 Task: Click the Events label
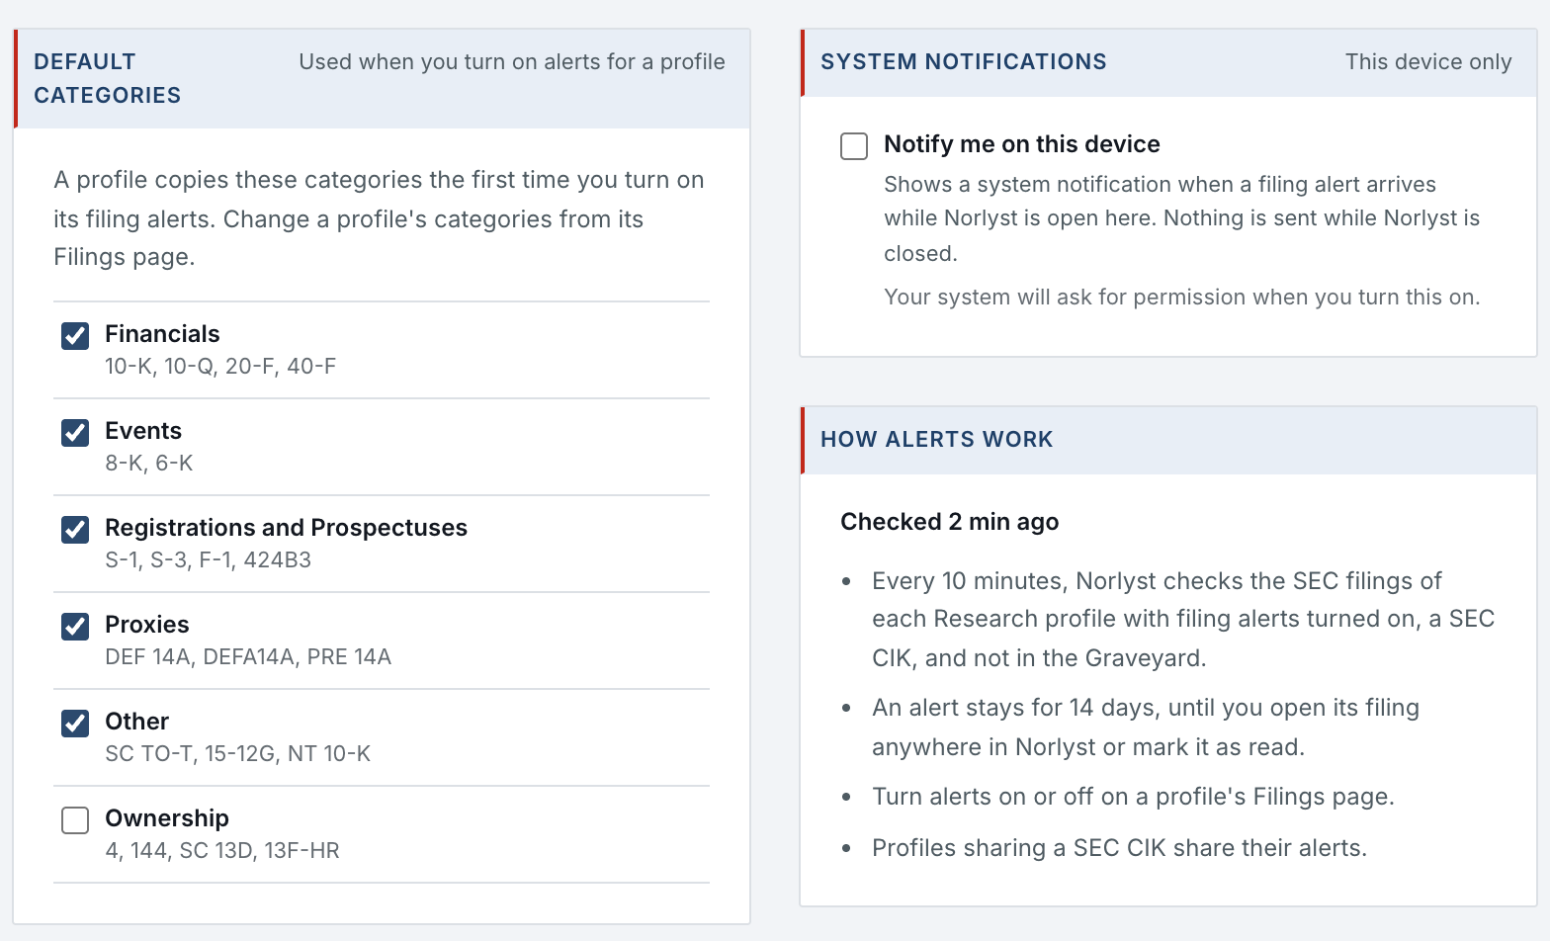(x=143, y=431)
